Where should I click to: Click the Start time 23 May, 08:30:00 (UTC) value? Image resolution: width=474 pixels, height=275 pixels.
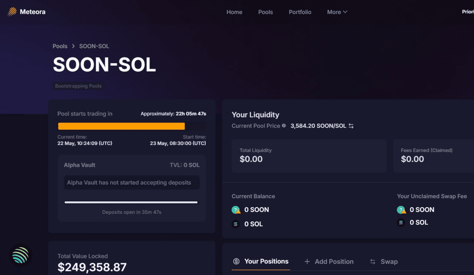click(x=178, y=143)
